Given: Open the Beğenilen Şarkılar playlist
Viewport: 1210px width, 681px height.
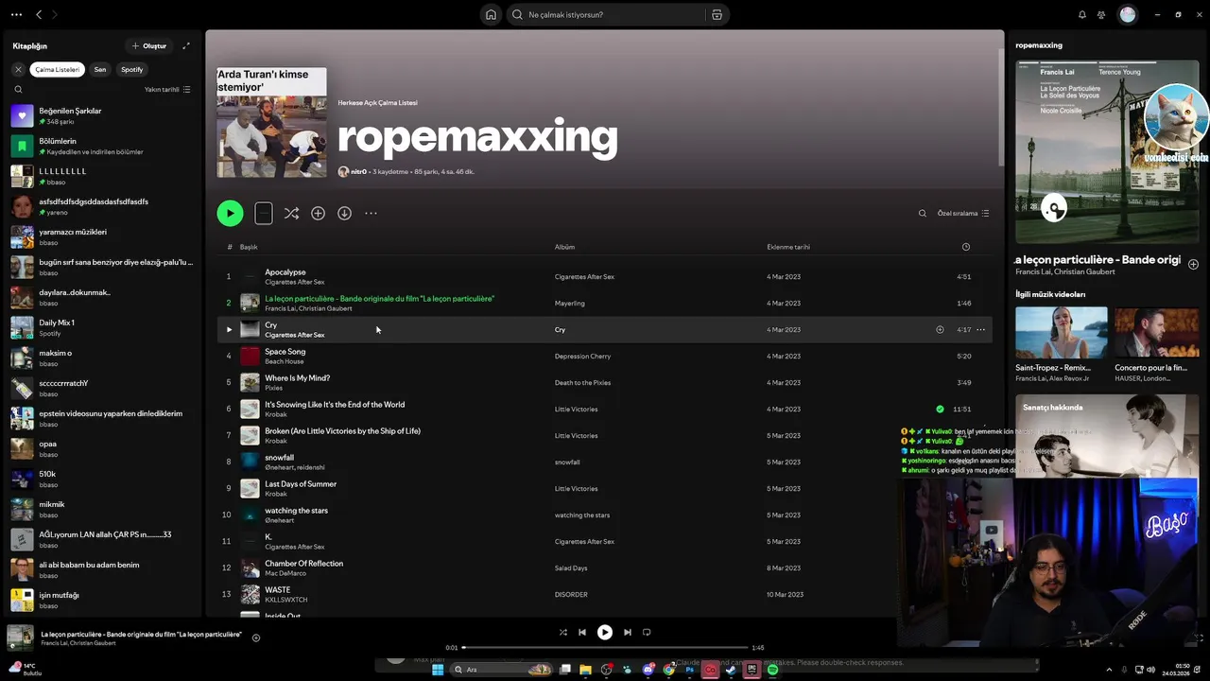Looking at the screenshot, I should 102,115.
